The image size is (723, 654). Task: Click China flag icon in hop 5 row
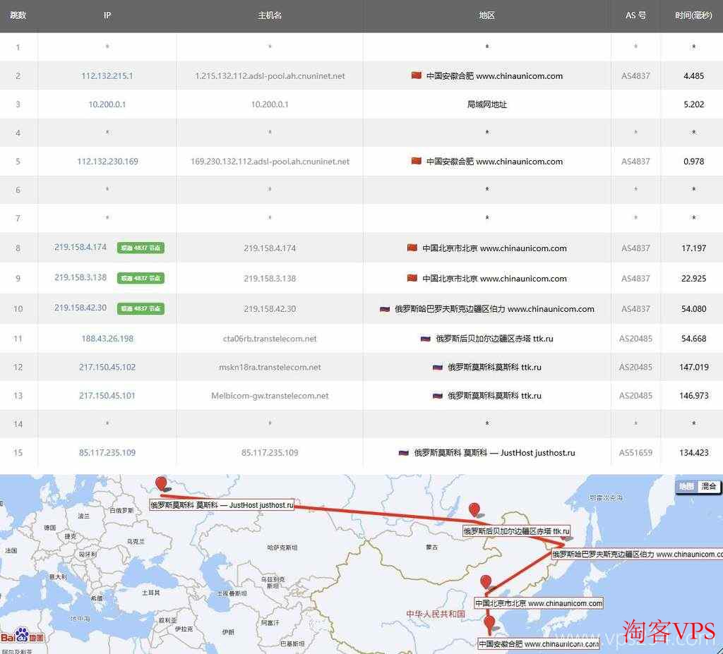(x=416, y=162)
